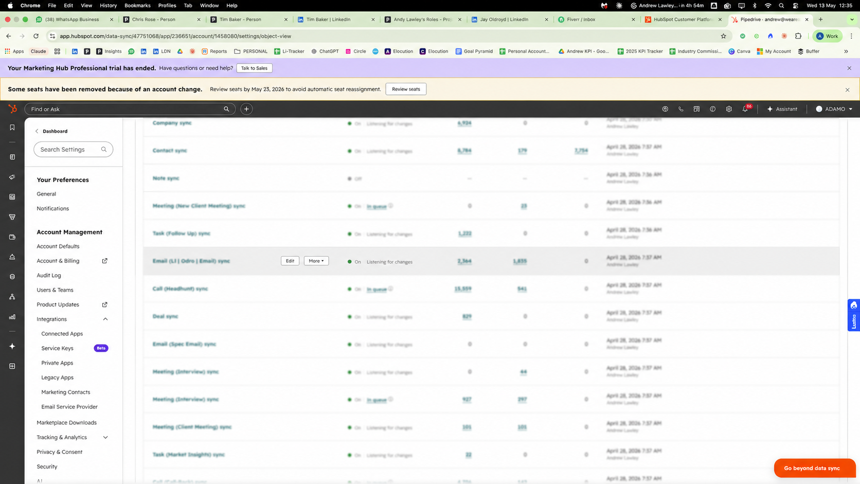Image resolution: width=860 pixels, height=484 pixels.
Task: Open Product Updates external link icon
Action: (105, 304)
